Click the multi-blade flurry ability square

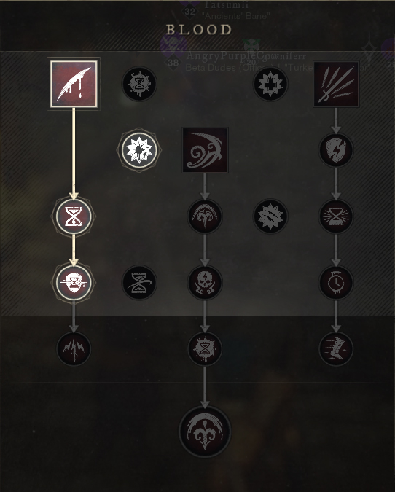336,84
